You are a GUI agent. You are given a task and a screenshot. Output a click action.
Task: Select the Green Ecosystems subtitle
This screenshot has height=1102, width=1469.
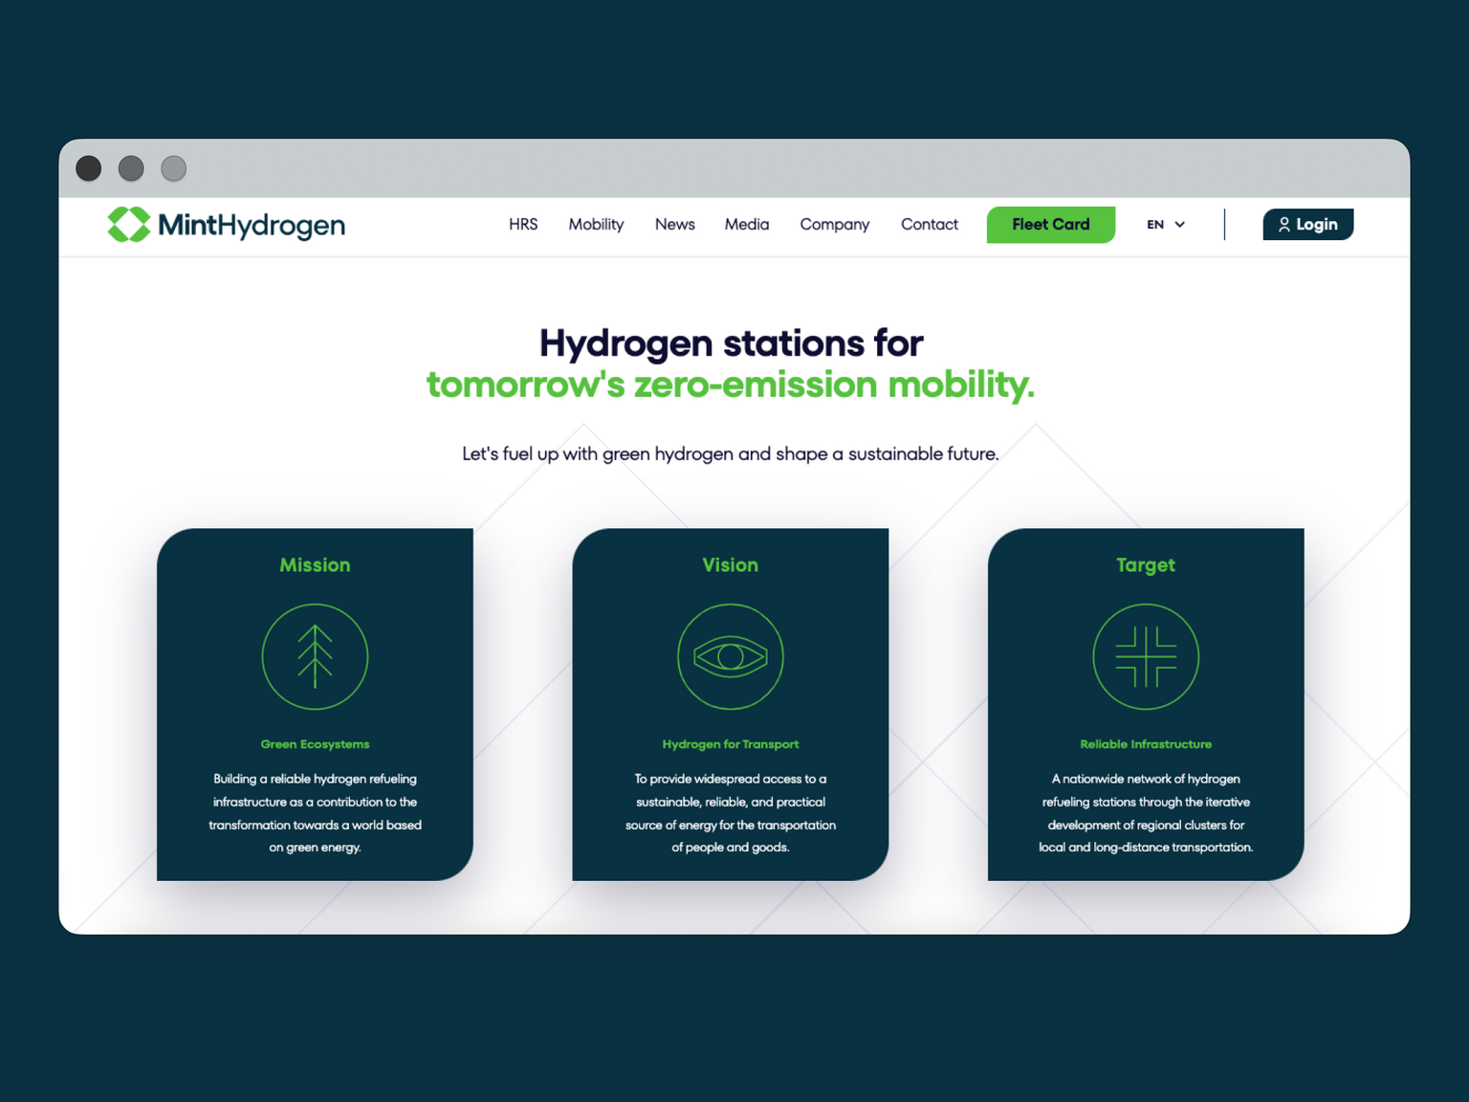pyautogui.click(x=315, y=744)
